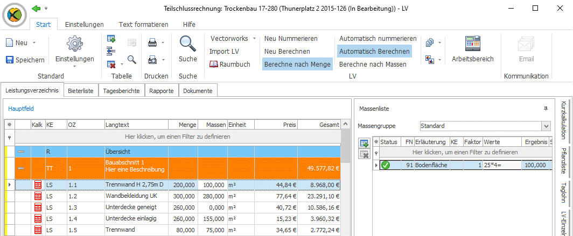Open the Bieterliste tab
The width and height of the screenshot is (573, 236).
point(81,91)
